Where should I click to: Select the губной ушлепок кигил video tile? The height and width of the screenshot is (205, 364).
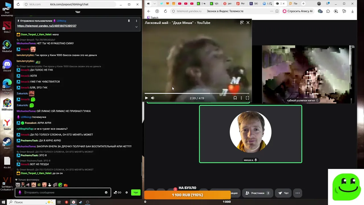(308, 74)
